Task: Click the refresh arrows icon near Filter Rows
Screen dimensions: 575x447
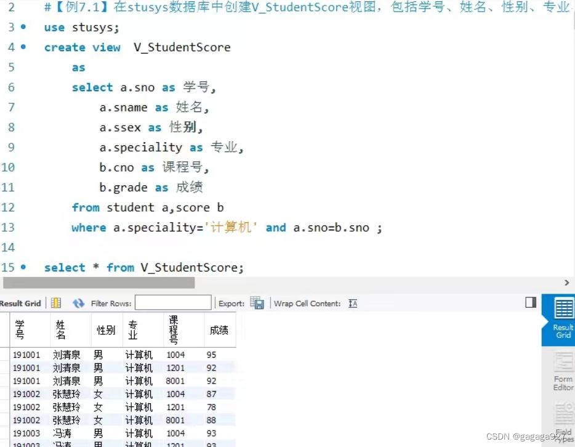Action: click(79, 302)
